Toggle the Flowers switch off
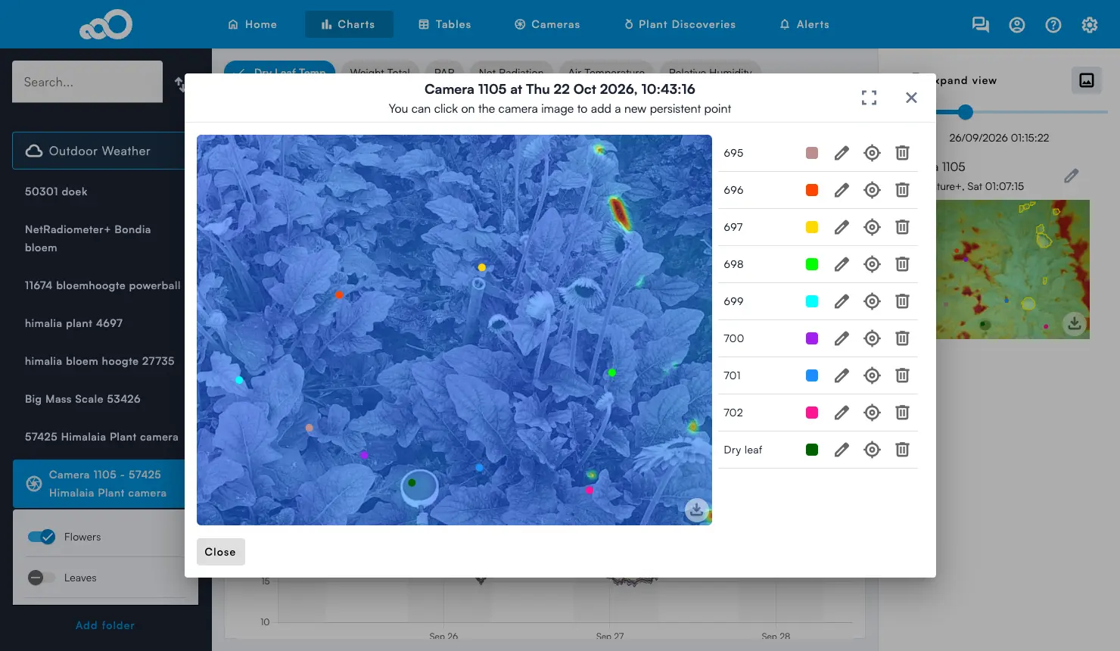 (x=41, y=537)
